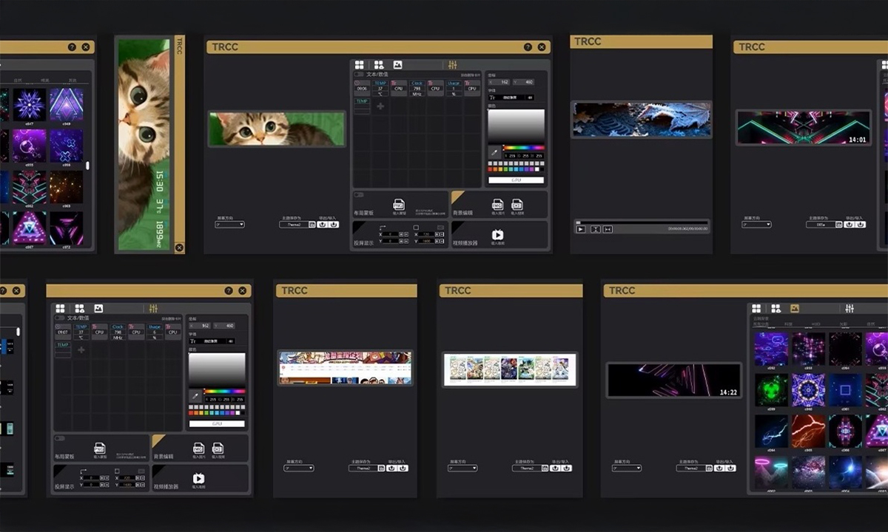
Task: Open the sliders settings icon in cat preview window
Action: (x=452, y=65)
